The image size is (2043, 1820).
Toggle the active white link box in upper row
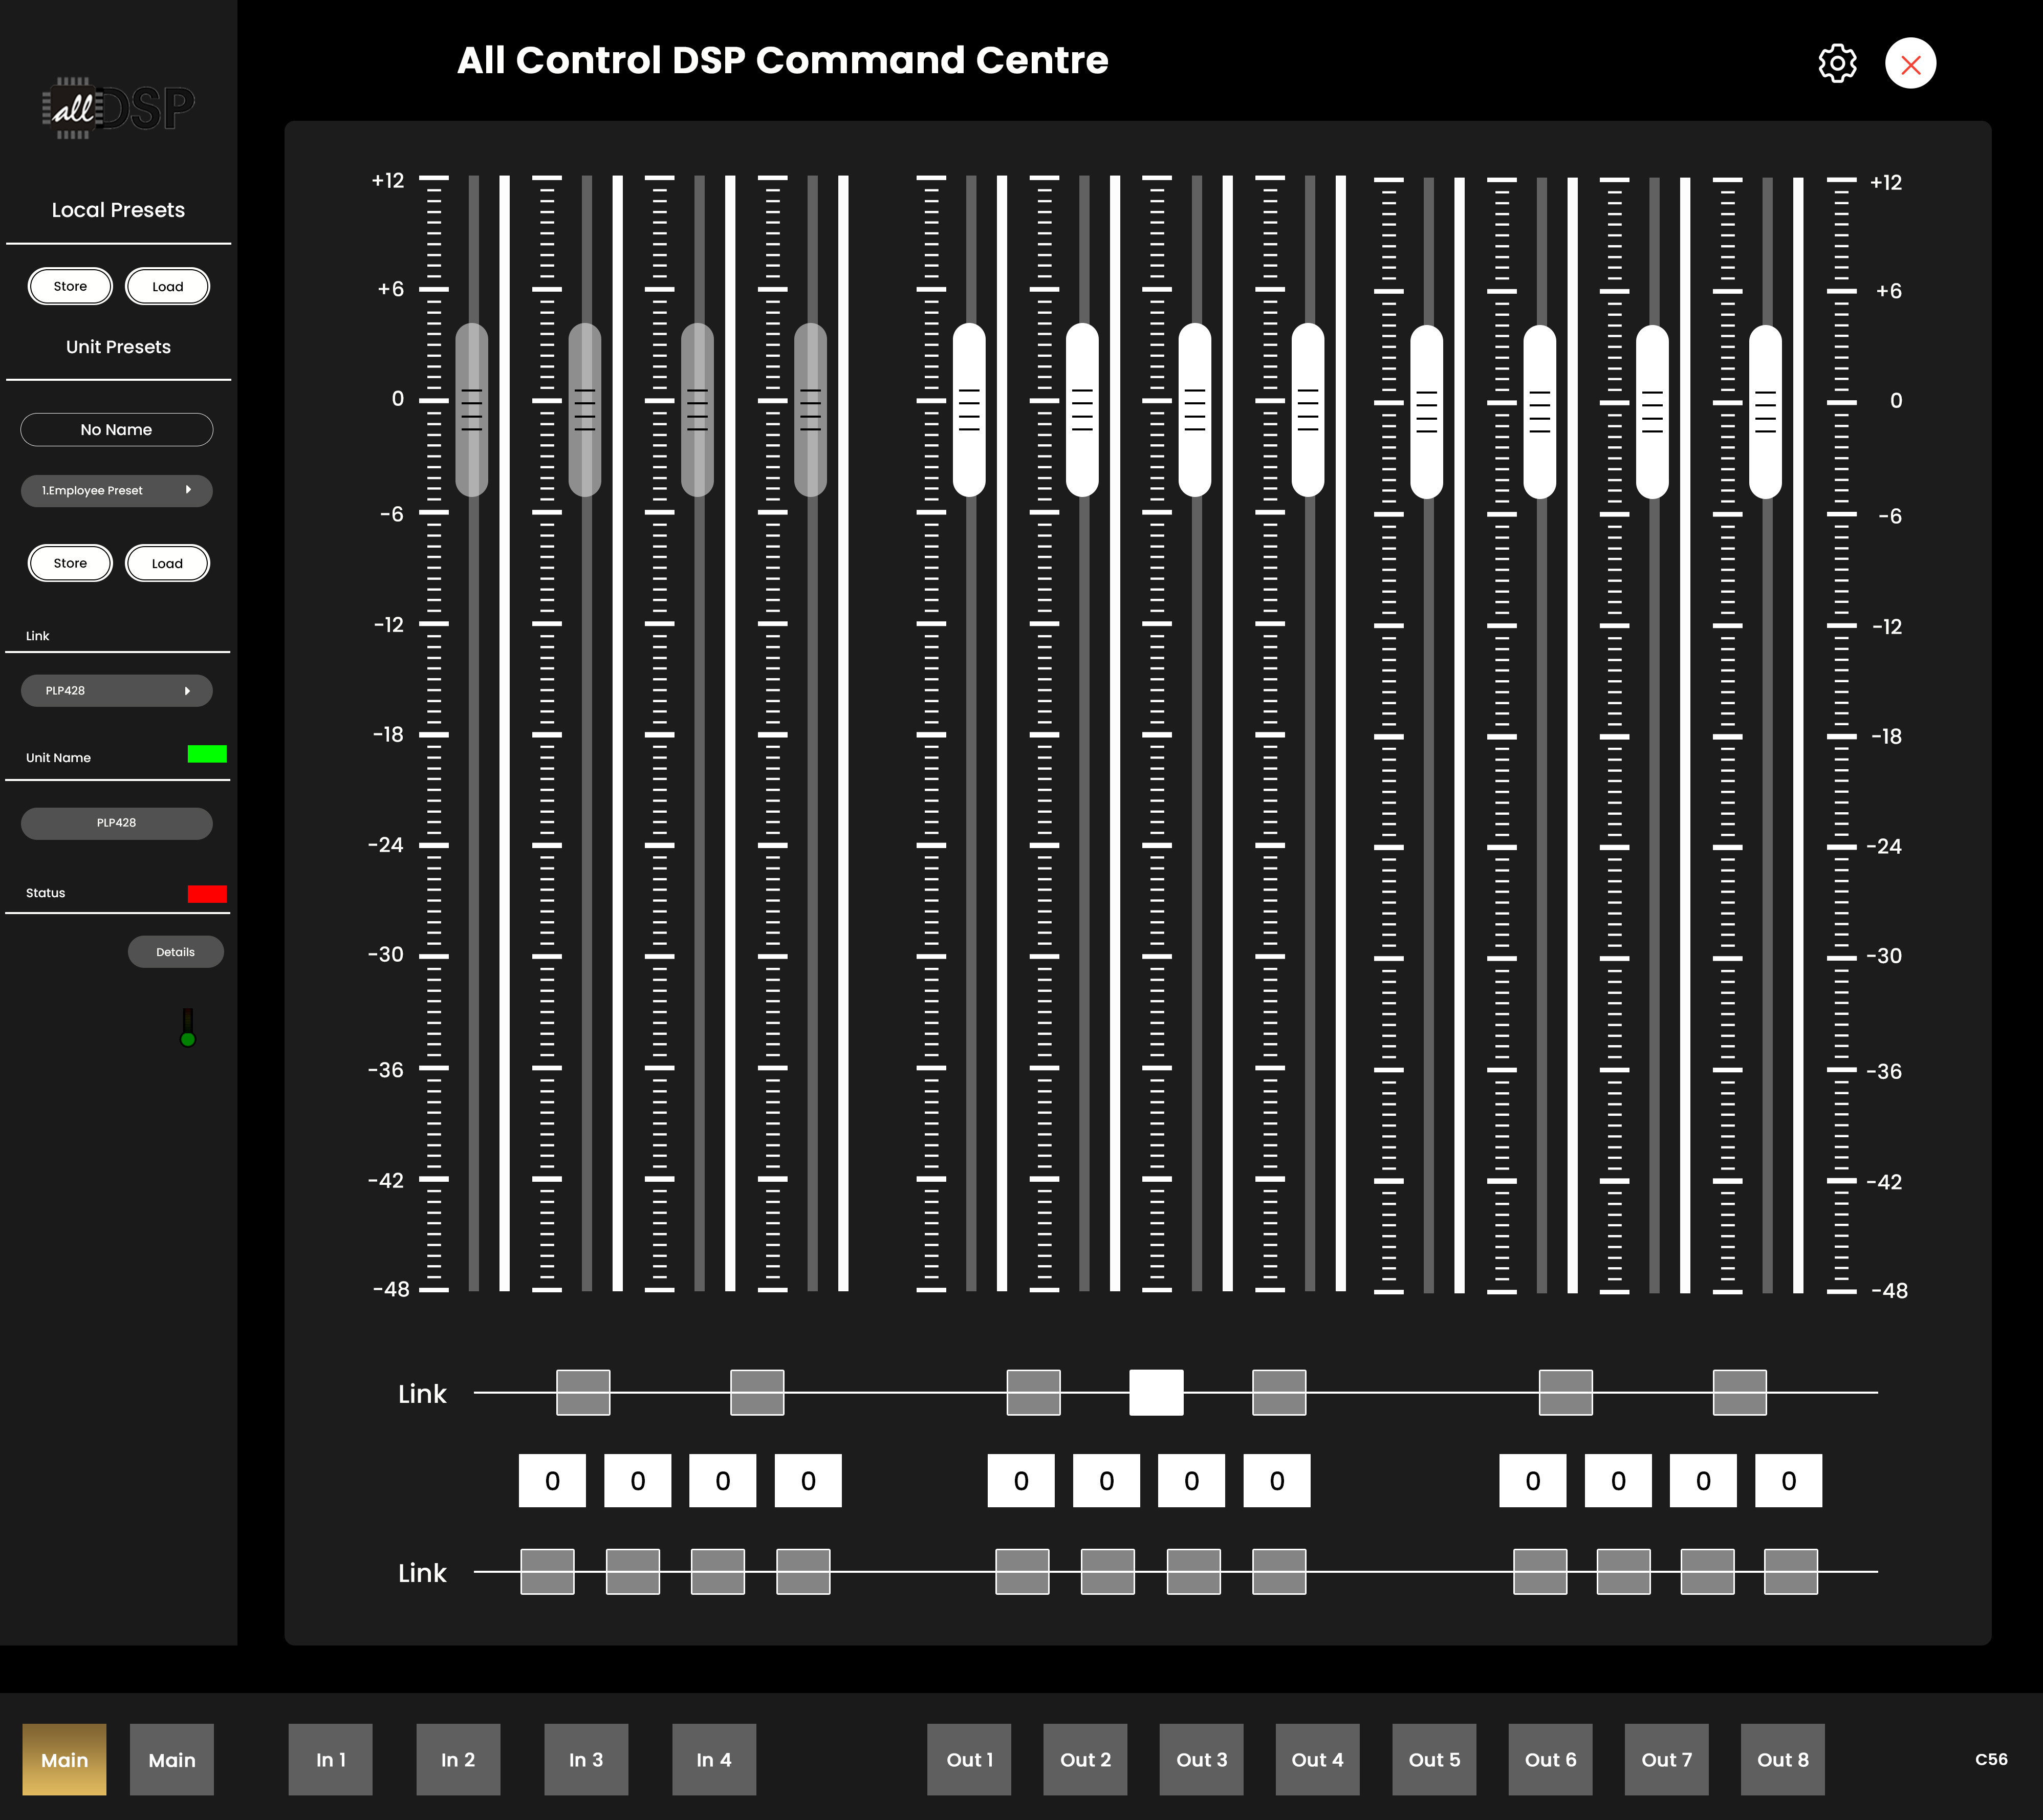(x=1156, y=1392)
